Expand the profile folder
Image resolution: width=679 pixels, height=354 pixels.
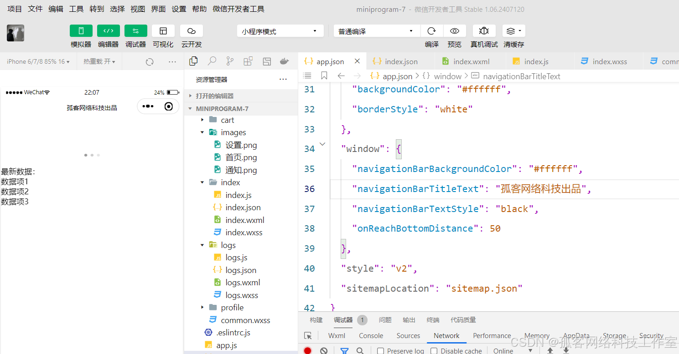[202, 308]
